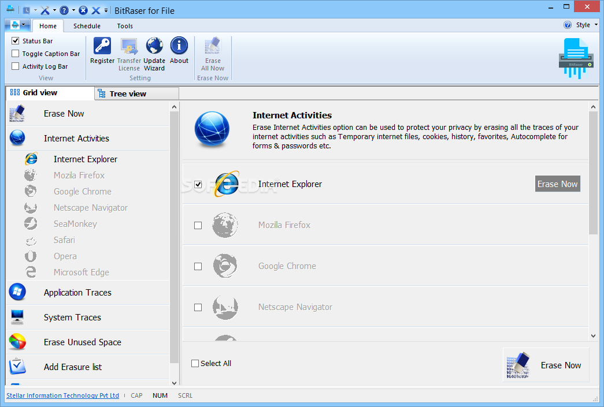Click the Transfer License icon
The image size is (604, 407).
click(x=129, y=46)
